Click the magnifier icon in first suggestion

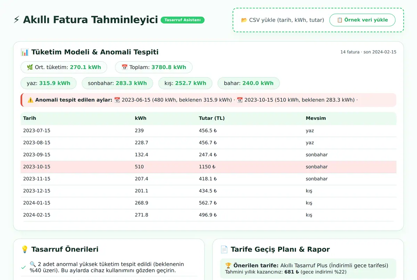click(x=33, y=264)
